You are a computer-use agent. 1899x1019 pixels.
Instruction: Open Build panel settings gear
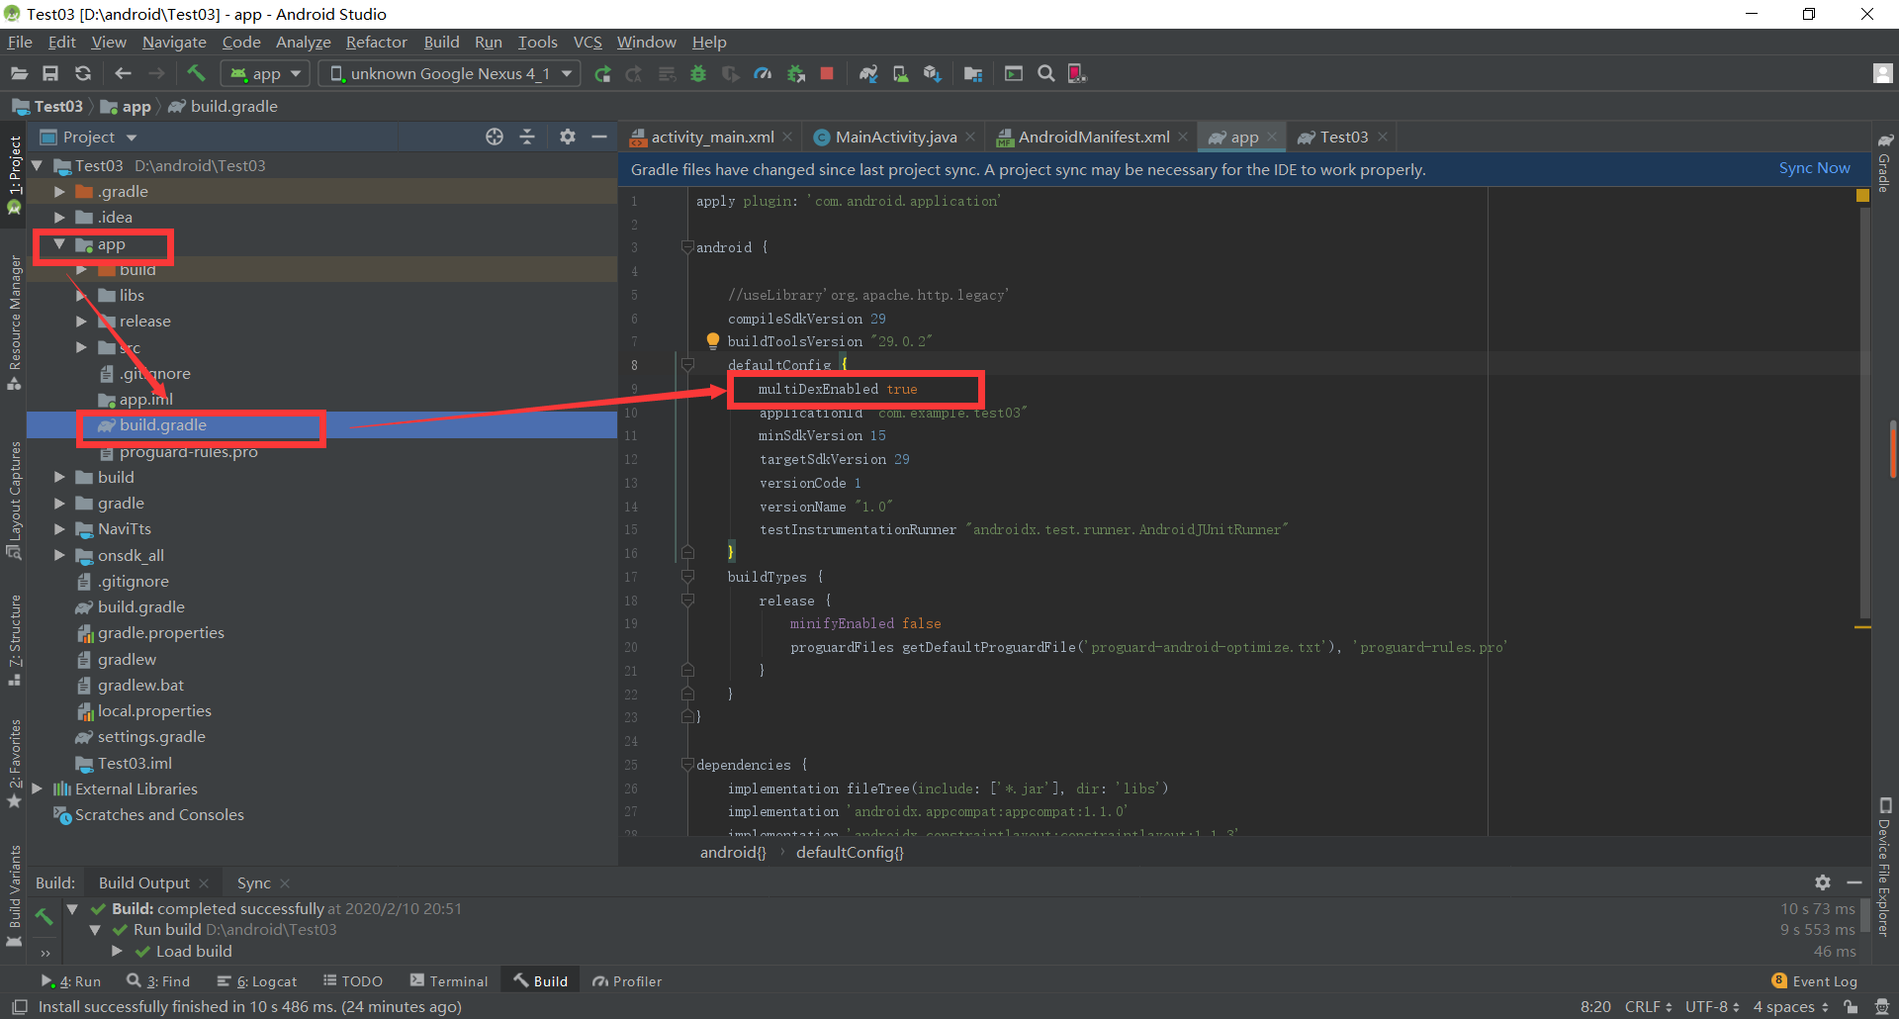(x=1823, y=882)
